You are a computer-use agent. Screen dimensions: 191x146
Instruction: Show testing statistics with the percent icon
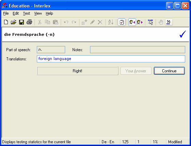coord(169,22)
